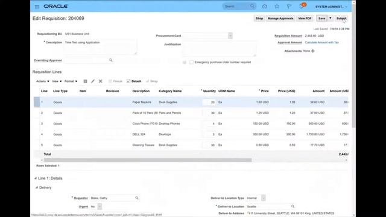Click the header Search field

click(236, 6)
